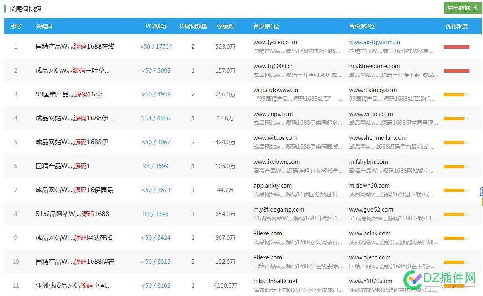The height and width of the screenshot is (296, 483).
Task: Select keyword 51成品网站W灬源码1688
Action: click(x=72, y=214)
